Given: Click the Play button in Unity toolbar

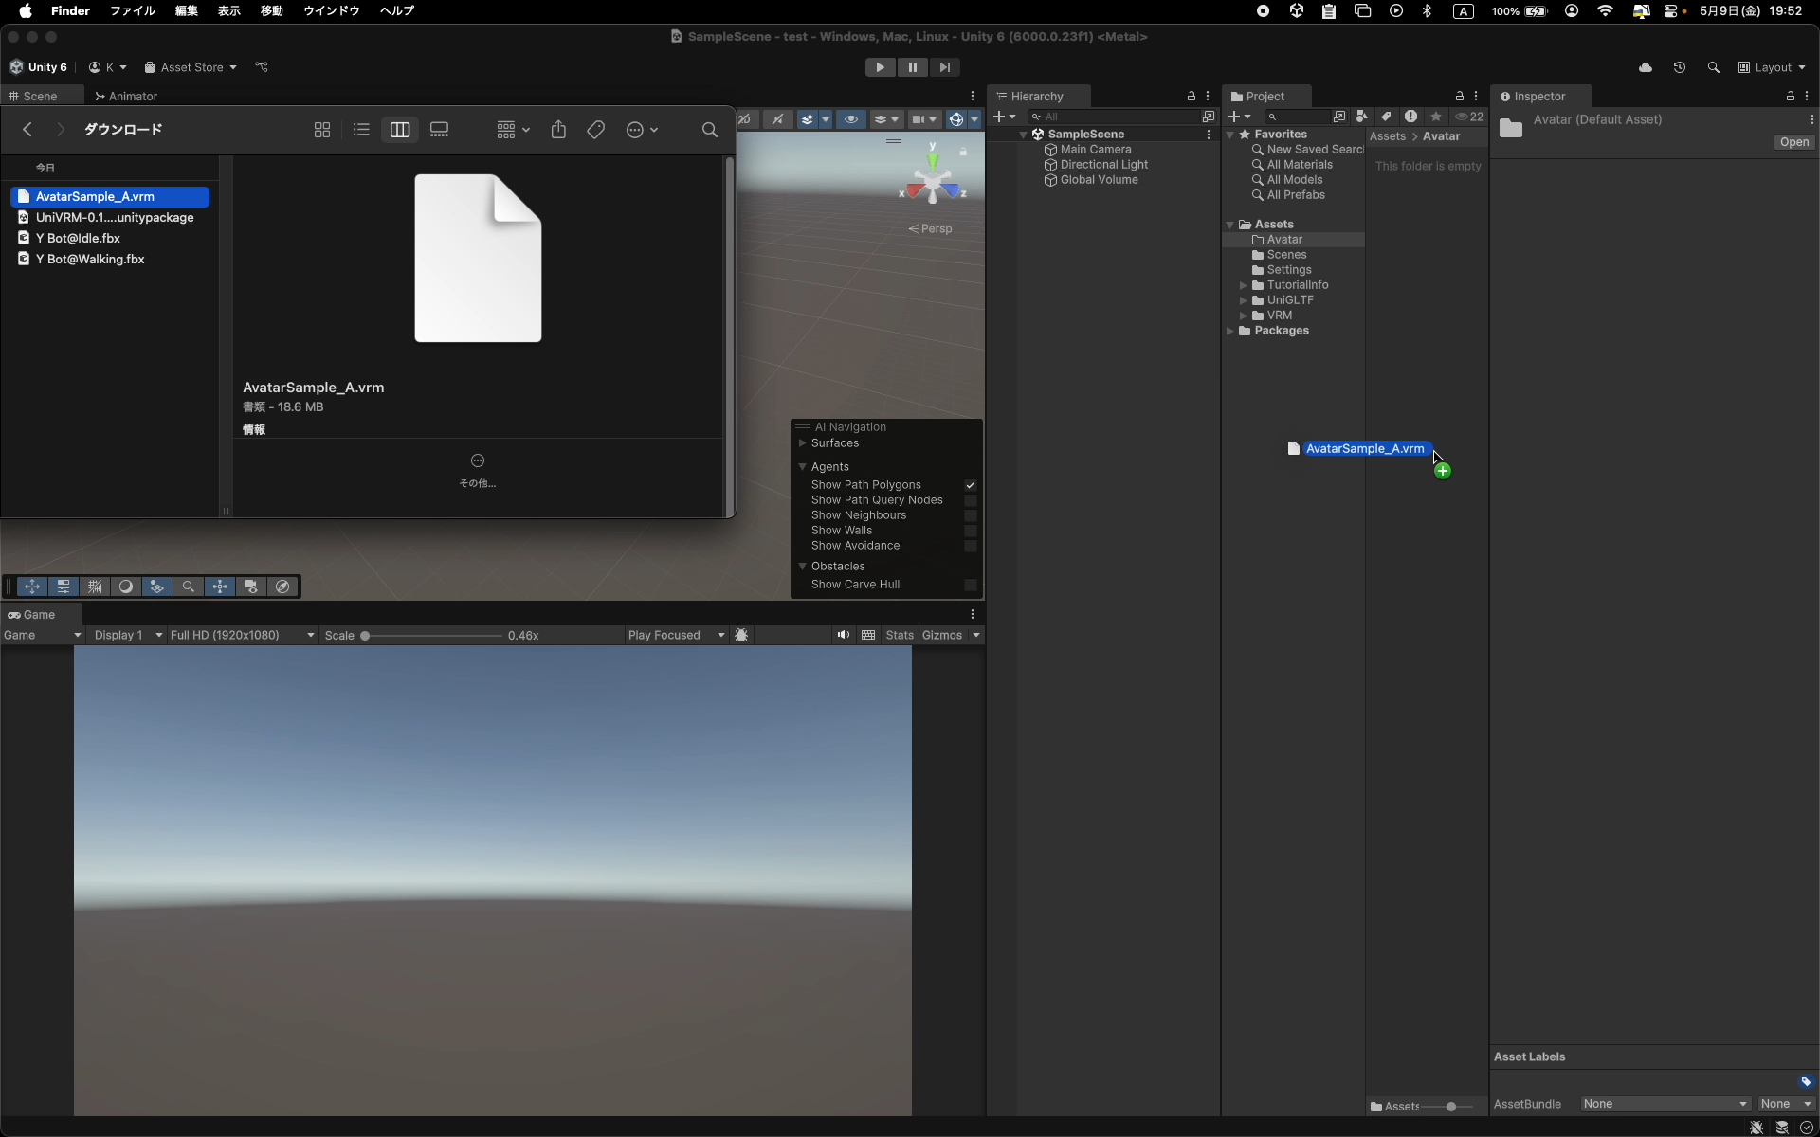Looking at the screenshot, I should 880,67.
